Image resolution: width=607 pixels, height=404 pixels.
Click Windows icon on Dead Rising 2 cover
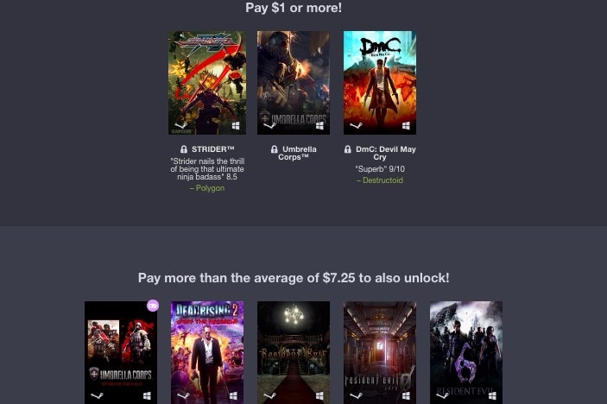coord(233,395)
